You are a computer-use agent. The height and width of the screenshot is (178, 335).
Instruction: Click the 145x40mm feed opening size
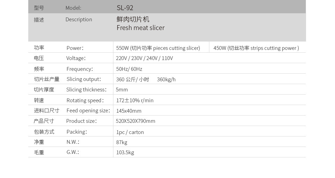click(x=129, y=111)
